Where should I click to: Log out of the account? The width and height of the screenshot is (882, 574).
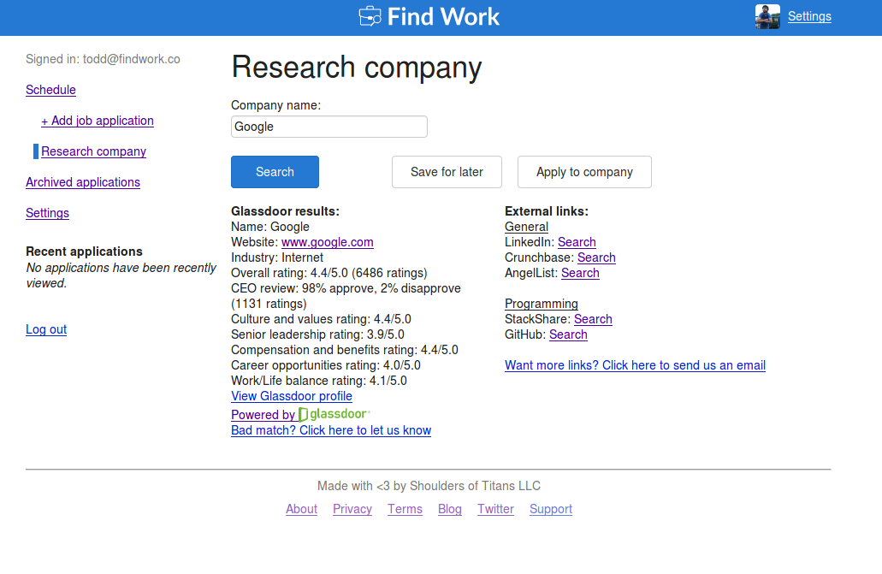pyautogui.click(x=46, y=329)
